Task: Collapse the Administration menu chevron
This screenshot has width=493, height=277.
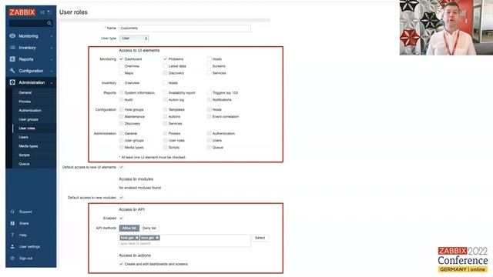Action: (52, 82)
